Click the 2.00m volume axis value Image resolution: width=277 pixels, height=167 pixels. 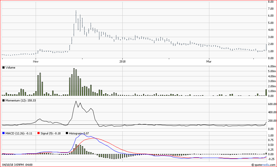(272, 86)
